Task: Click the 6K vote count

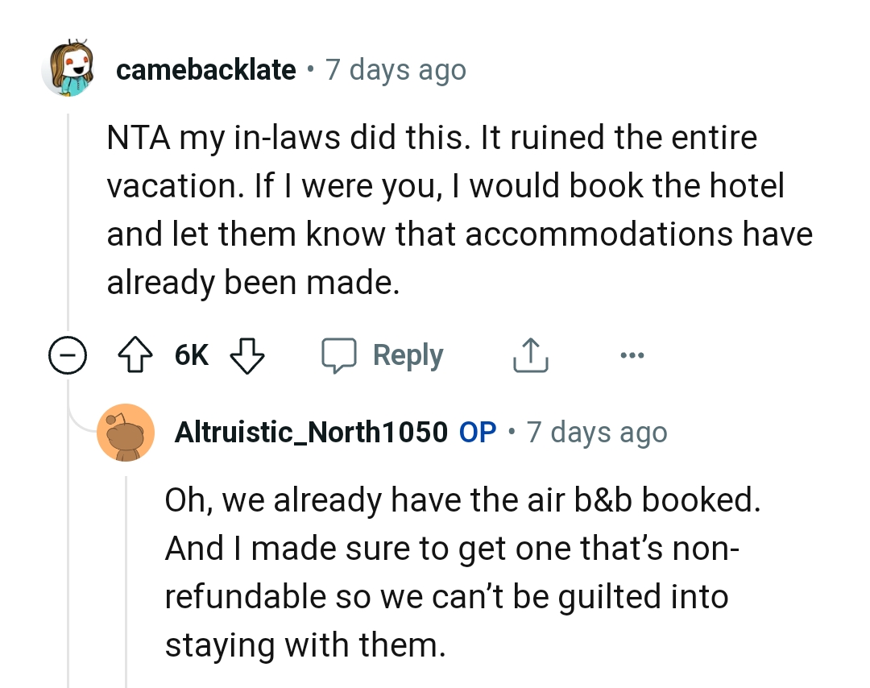Action: click(190, 354)
